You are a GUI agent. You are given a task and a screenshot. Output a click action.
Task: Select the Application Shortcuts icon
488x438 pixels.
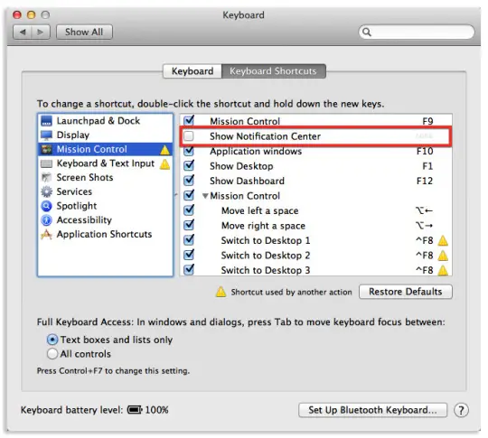(46, 234)
